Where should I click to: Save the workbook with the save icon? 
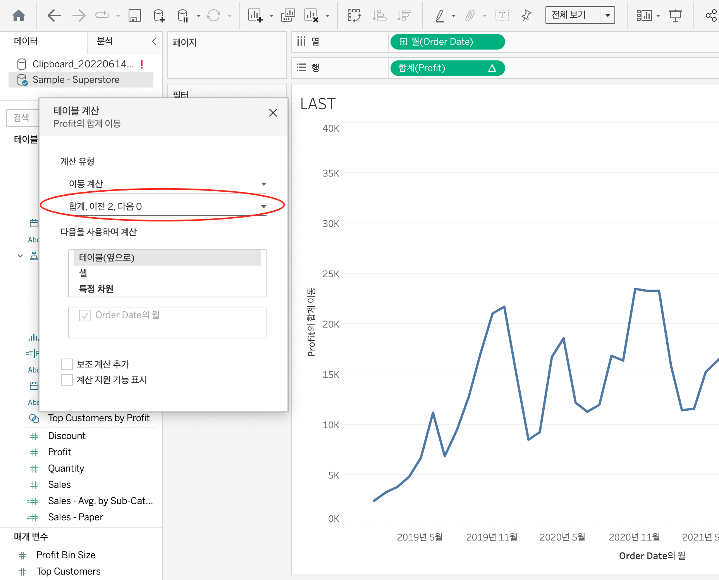pyautogui.click(x=135, y=15)
